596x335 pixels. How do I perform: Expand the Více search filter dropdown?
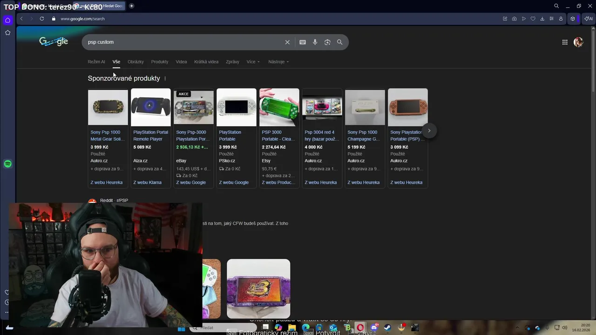pyautogui.click(x=253, y=62)
